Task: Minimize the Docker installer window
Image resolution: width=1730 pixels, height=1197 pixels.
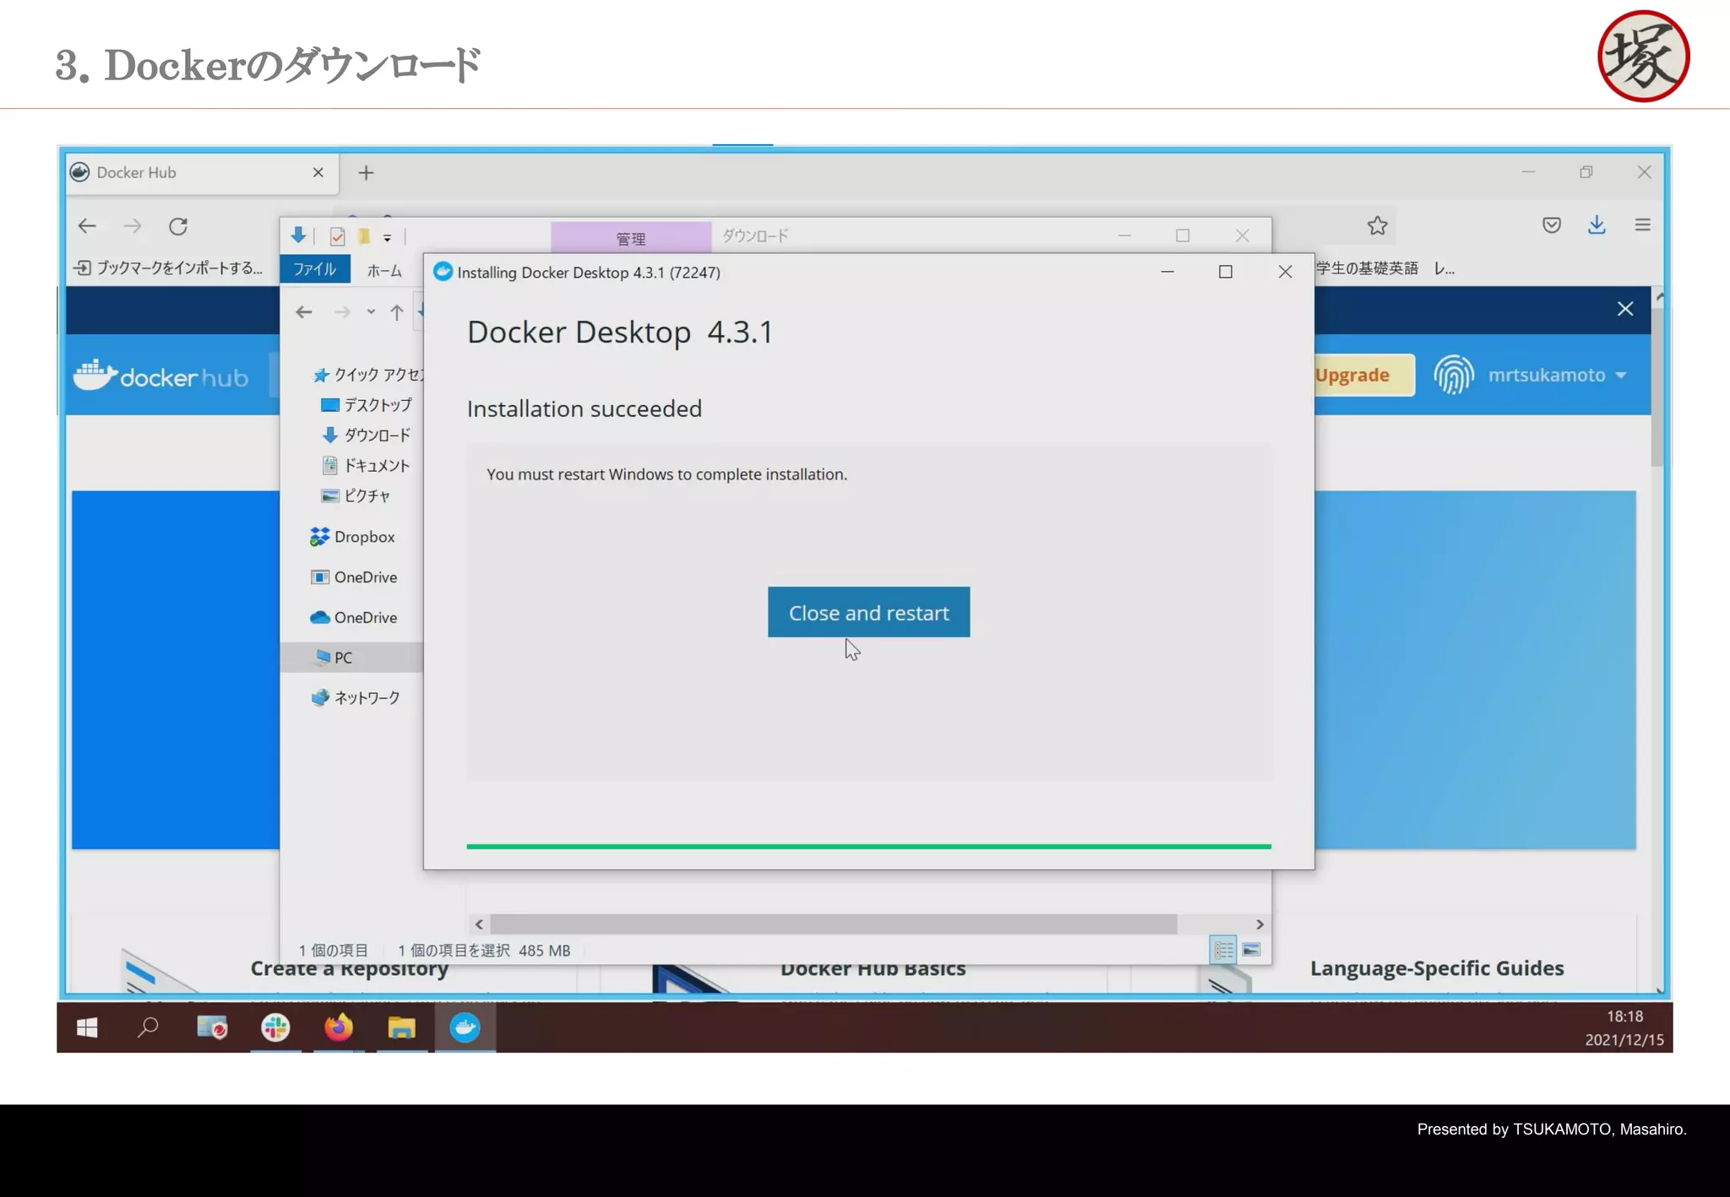Action: tap(1167, 272)
